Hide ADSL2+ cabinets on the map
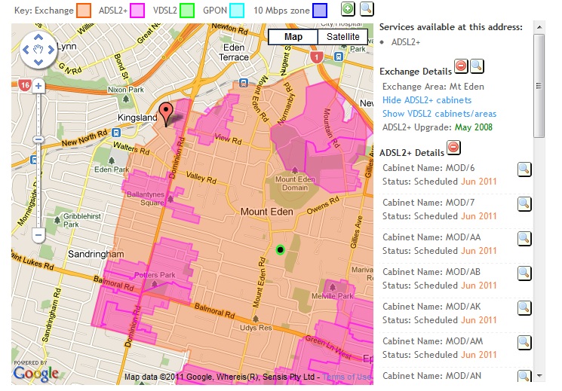 coord(426,100)
